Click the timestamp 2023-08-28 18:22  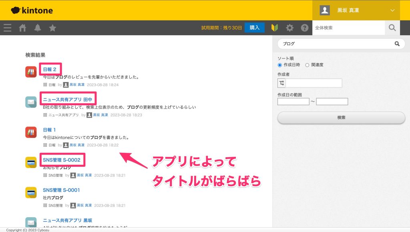coord(103,145)
